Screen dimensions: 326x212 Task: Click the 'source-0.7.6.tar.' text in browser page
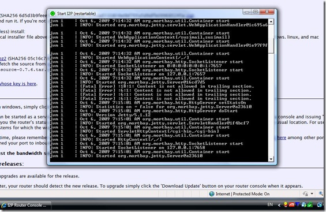(x=23, y=70)
